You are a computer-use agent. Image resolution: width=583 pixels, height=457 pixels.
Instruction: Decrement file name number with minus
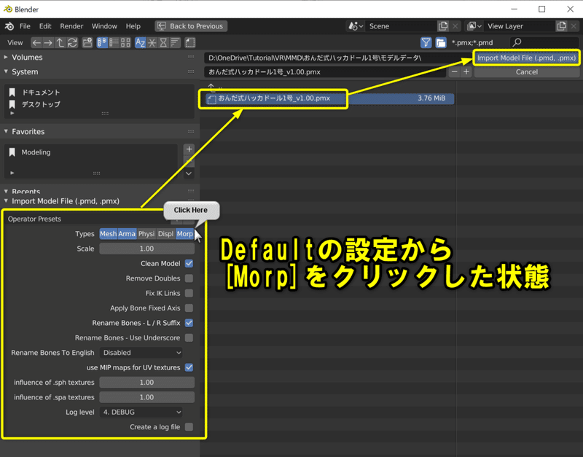pos(454,71)
